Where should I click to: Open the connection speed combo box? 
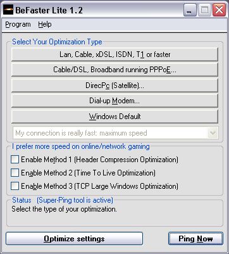116,133
